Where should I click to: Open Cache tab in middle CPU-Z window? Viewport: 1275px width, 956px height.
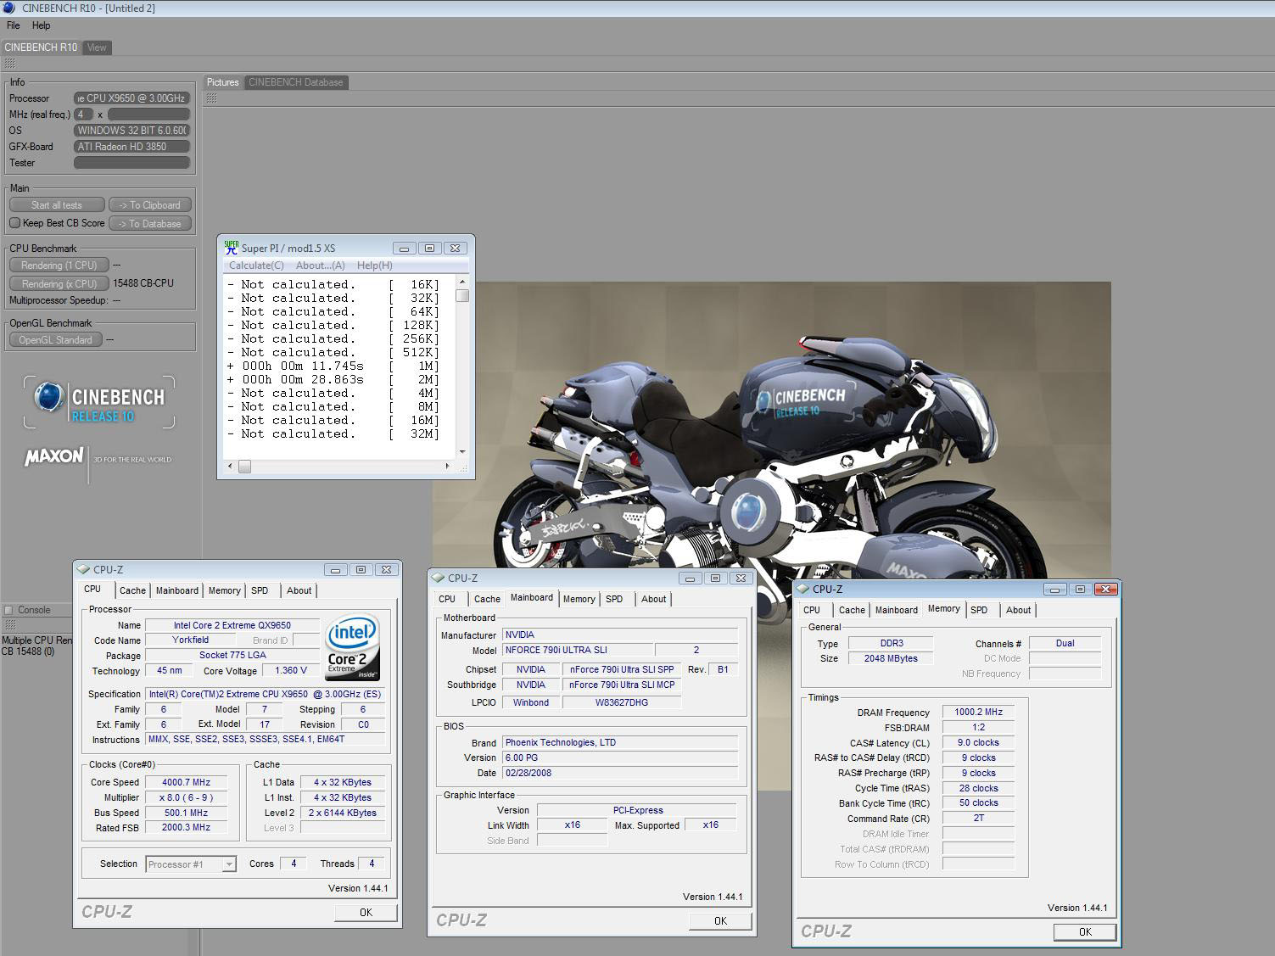click(487, 599)
